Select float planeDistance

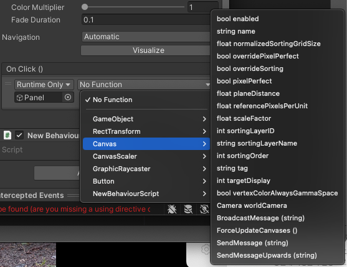[277, 93]
